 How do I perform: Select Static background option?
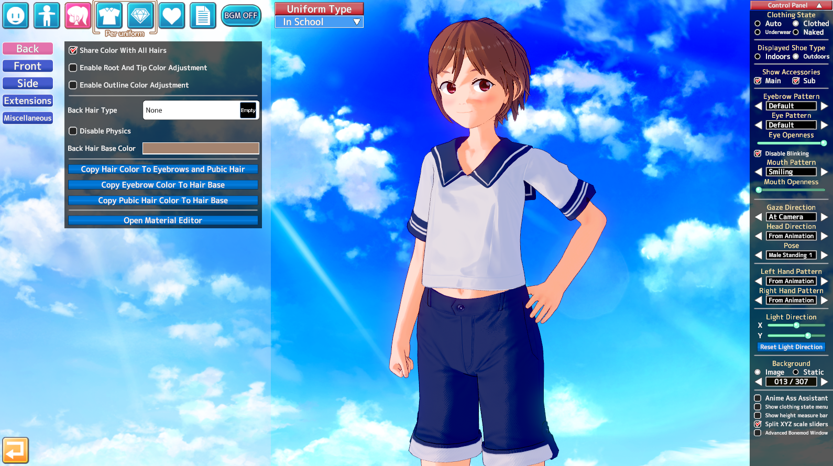pyautogui.click(x=796, y=372)
